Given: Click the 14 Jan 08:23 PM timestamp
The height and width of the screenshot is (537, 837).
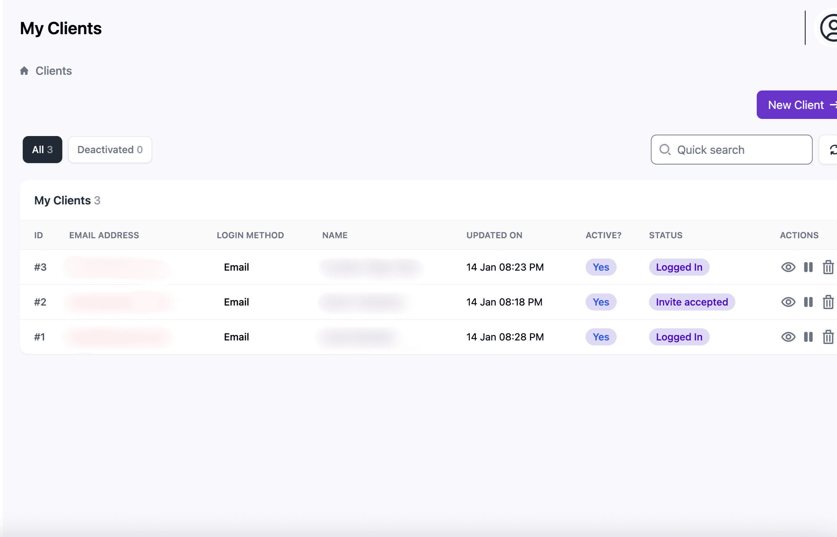Looking at the screenshot, I should [505, 267].
